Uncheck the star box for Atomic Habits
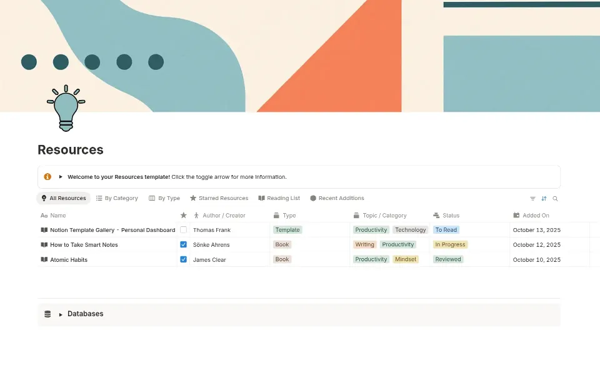600x375 pixels. (183, 259)
